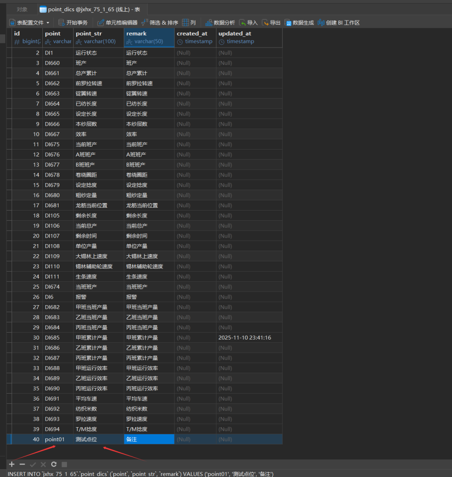452x477 pixels.
Task: Open 筛选 & 排序 filter and sort
Action: point(160,22)
